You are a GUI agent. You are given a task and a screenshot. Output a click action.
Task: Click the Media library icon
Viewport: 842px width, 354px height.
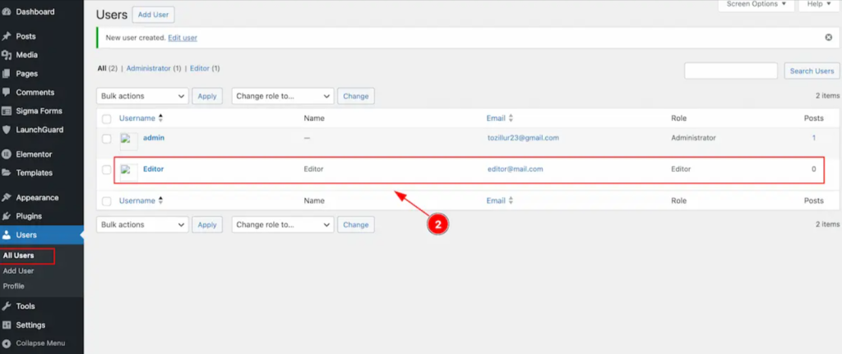[7, 55]
